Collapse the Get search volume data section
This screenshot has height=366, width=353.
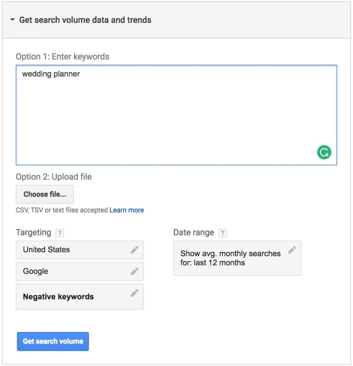[x=12, y=20]
